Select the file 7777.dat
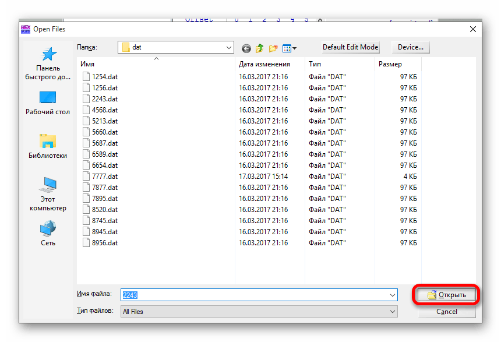Image resolution: width=501 pixels, height=342 pixels. point(105,177)
